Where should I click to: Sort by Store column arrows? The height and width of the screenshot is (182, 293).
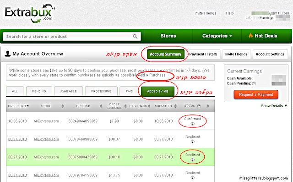63,106
